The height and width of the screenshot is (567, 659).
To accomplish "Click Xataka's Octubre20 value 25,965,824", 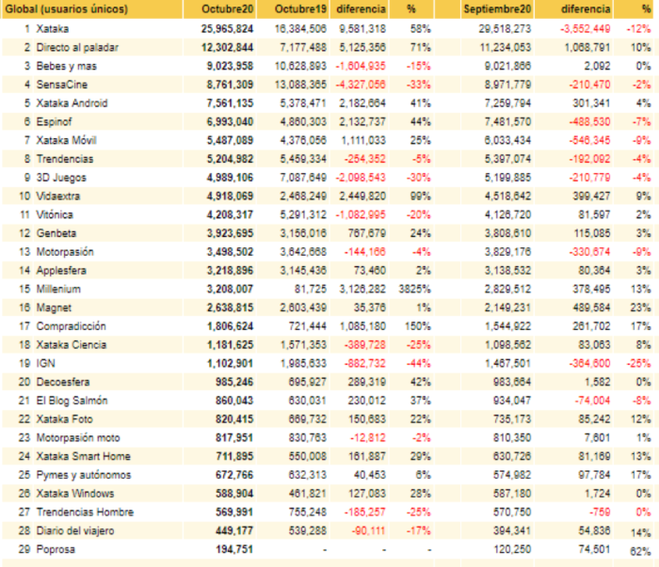I will click(x=228, y=28).
